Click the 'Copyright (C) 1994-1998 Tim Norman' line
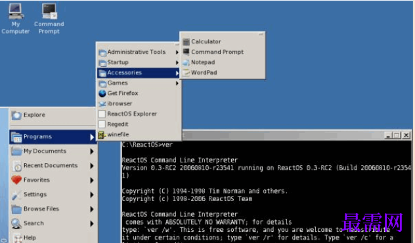The height and width of the screenshot is (243, 415). tap(205, 191)
